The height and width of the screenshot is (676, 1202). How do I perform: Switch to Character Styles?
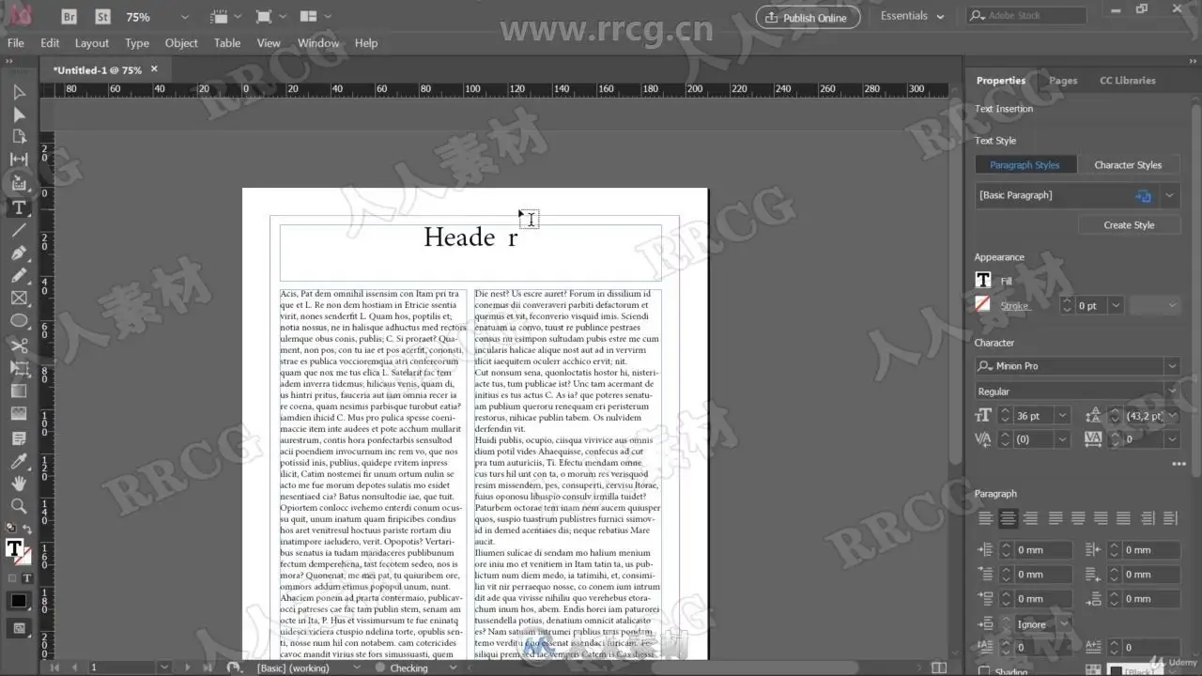(x=1128, y=165)
